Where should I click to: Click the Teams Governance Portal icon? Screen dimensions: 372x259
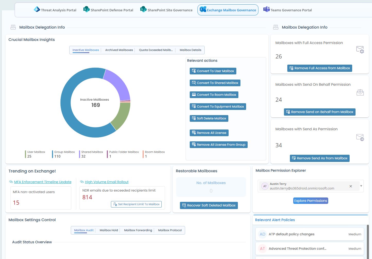tap(266, 9)
